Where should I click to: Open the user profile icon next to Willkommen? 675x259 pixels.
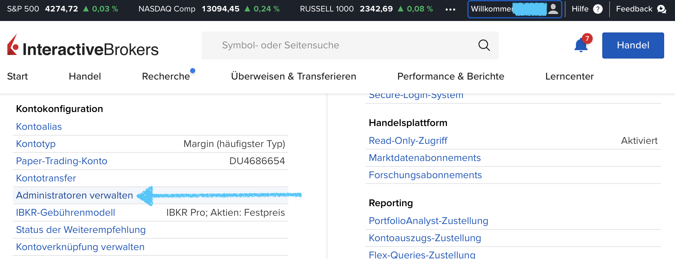553,9
